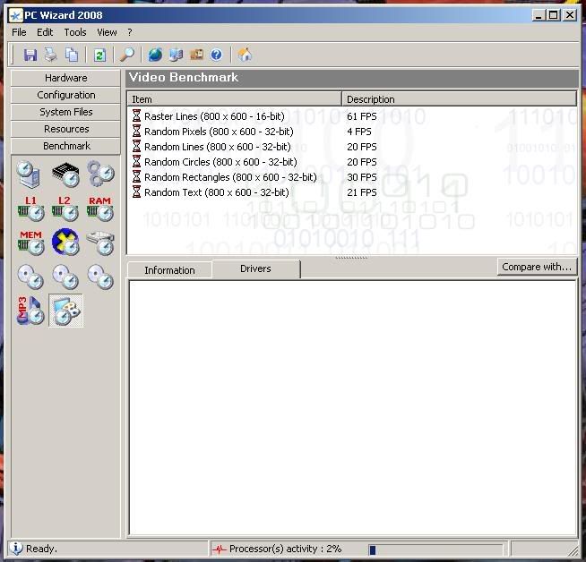Image resolution: width=586 pixels, height=562 pixels.
Task: Click the 30 FPS value
Action: pos(362,177)
